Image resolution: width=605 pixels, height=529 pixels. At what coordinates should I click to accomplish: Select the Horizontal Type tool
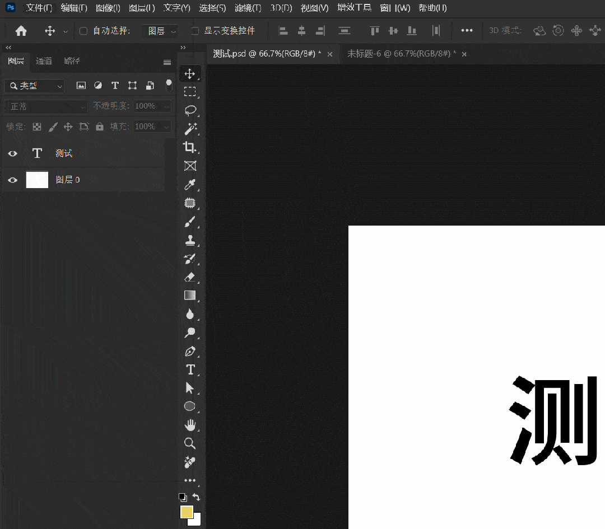(x=190, y=369)
